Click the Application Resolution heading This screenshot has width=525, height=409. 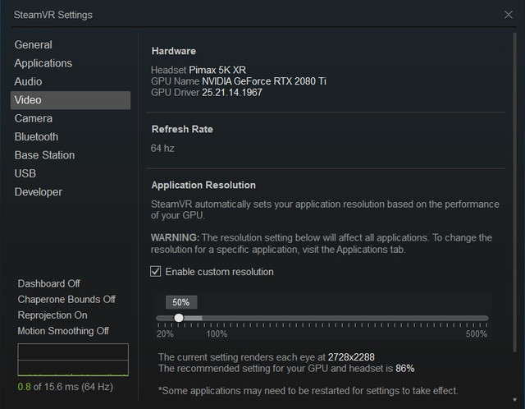[203, 185]
